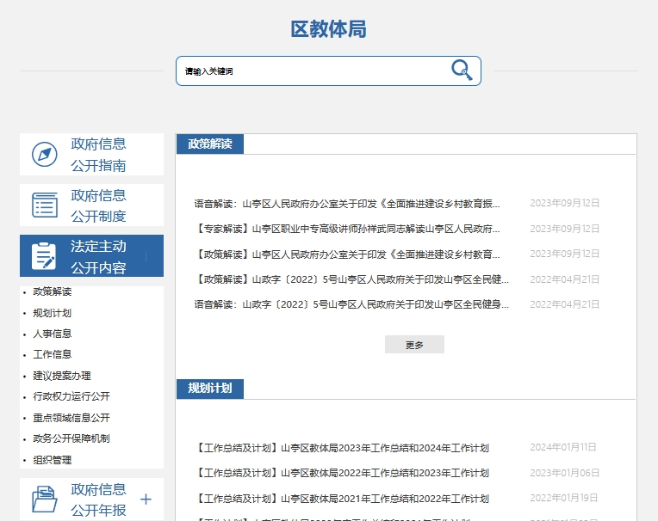The width and height of the screenshot is (658, 521).
Task: Click the list icon for 政府信息公开制度
Action: click(44, 205)
